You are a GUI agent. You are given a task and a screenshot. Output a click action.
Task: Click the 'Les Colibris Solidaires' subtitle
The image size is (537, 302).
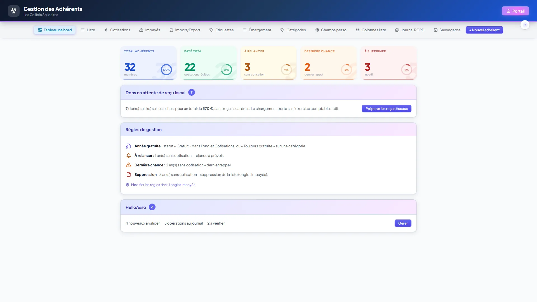[x=41, y=15]
